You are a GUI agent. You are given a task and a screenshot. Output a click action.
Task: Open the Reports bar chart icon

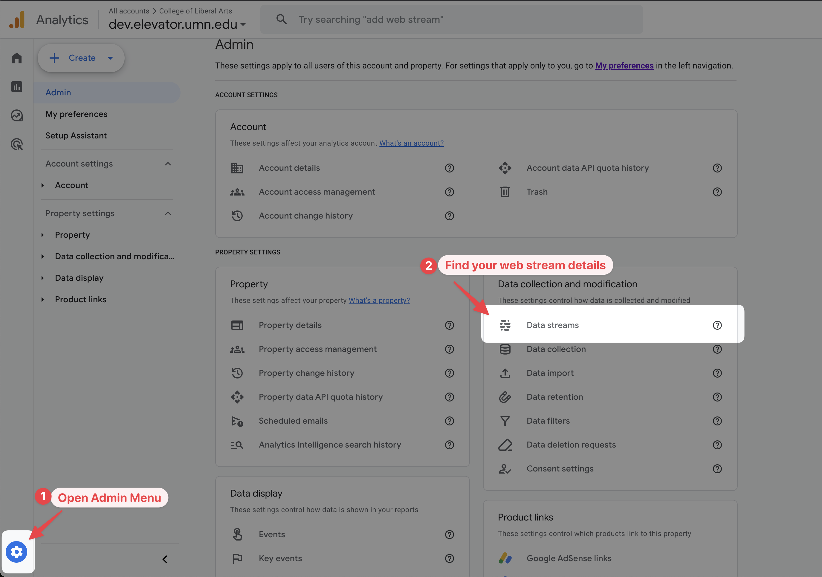click(16, 87)
